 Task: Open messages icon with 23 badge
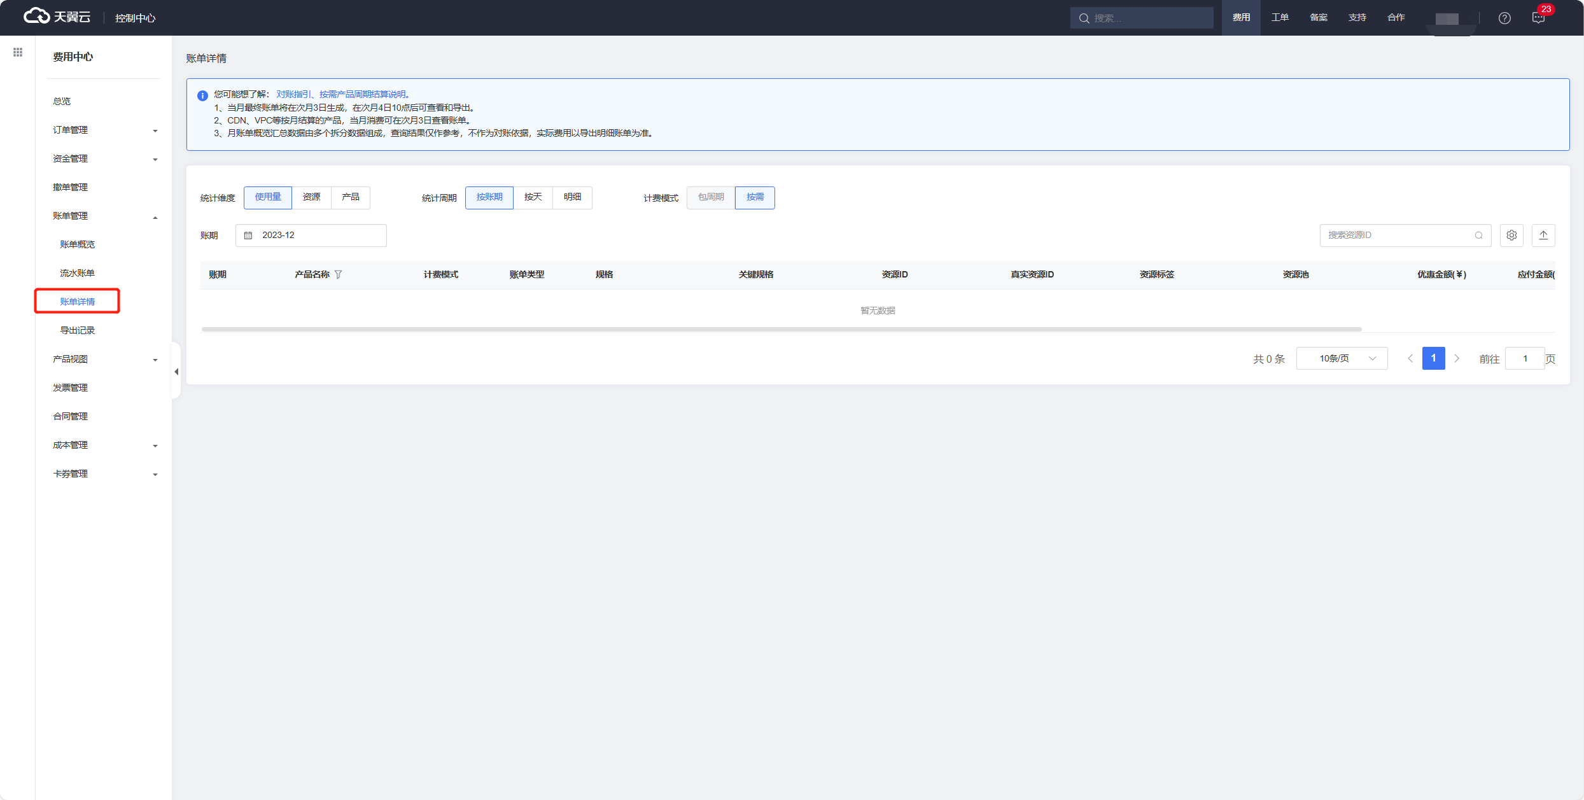click(x=1538, y=18)
